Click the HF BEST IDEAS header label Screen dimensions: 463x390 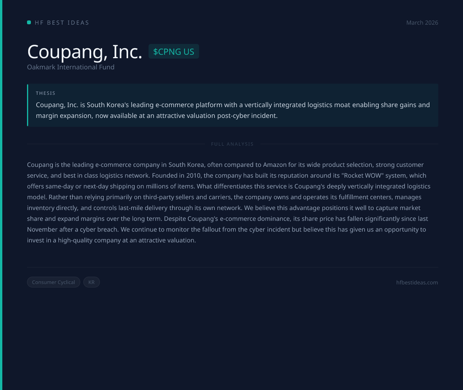62,23
